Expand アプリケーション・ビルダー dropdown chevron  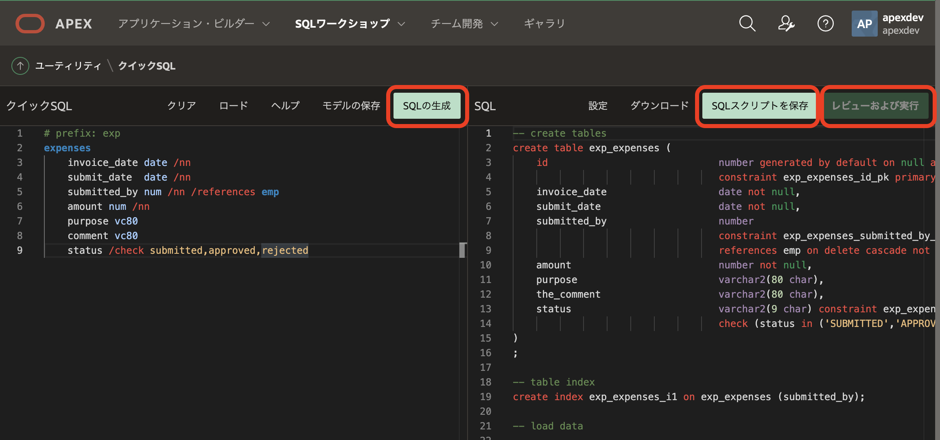coord(266,24)
